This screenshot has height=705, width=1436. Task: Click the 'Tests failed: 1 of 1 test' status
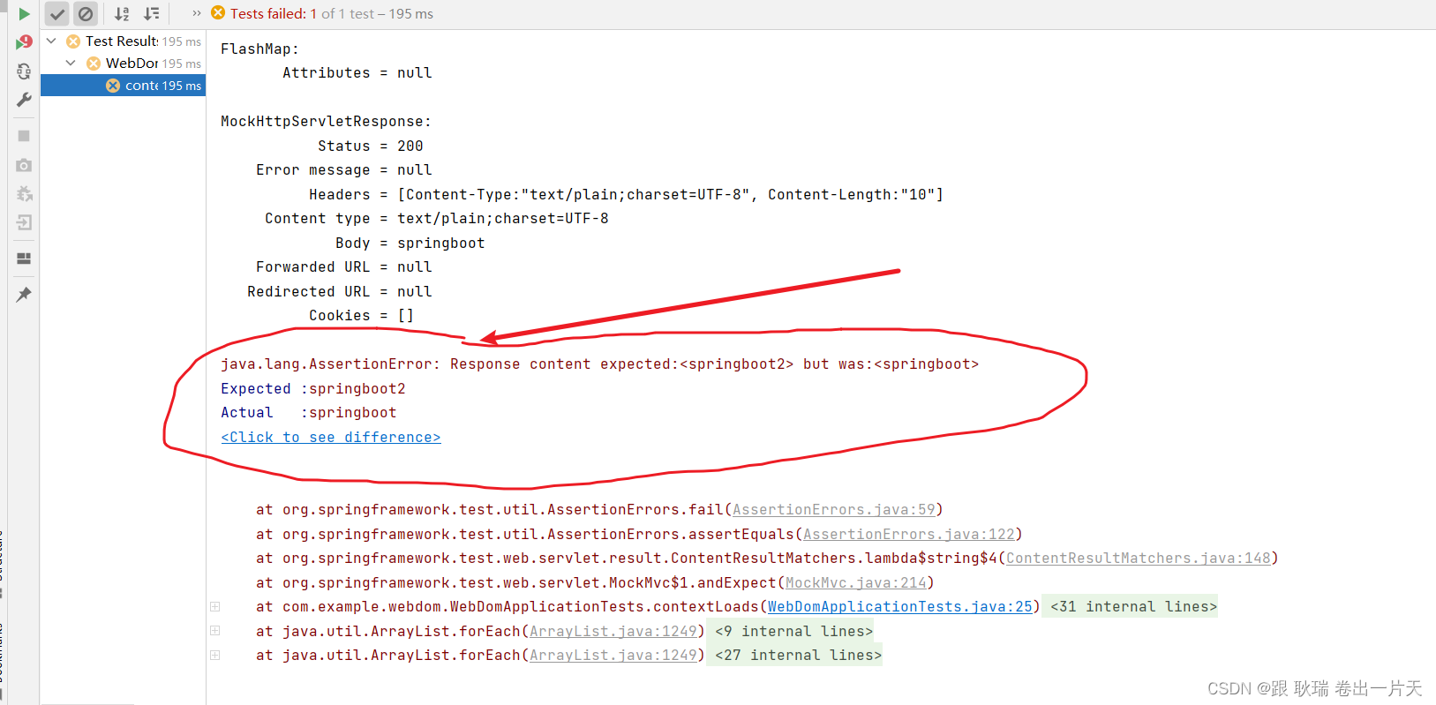(x=332, y=13)
